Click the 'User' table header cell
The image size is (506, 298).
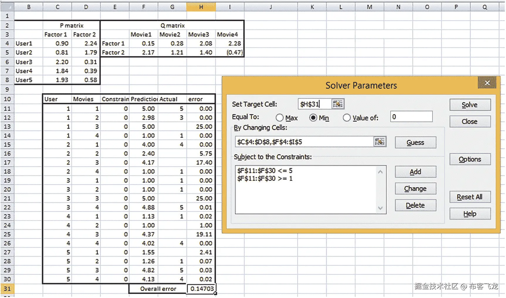point(57,99)
